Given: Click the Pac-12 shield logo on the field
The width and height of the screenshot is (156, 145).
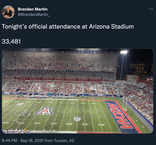Looking at the screenshot, I should [x=77, y=119].
